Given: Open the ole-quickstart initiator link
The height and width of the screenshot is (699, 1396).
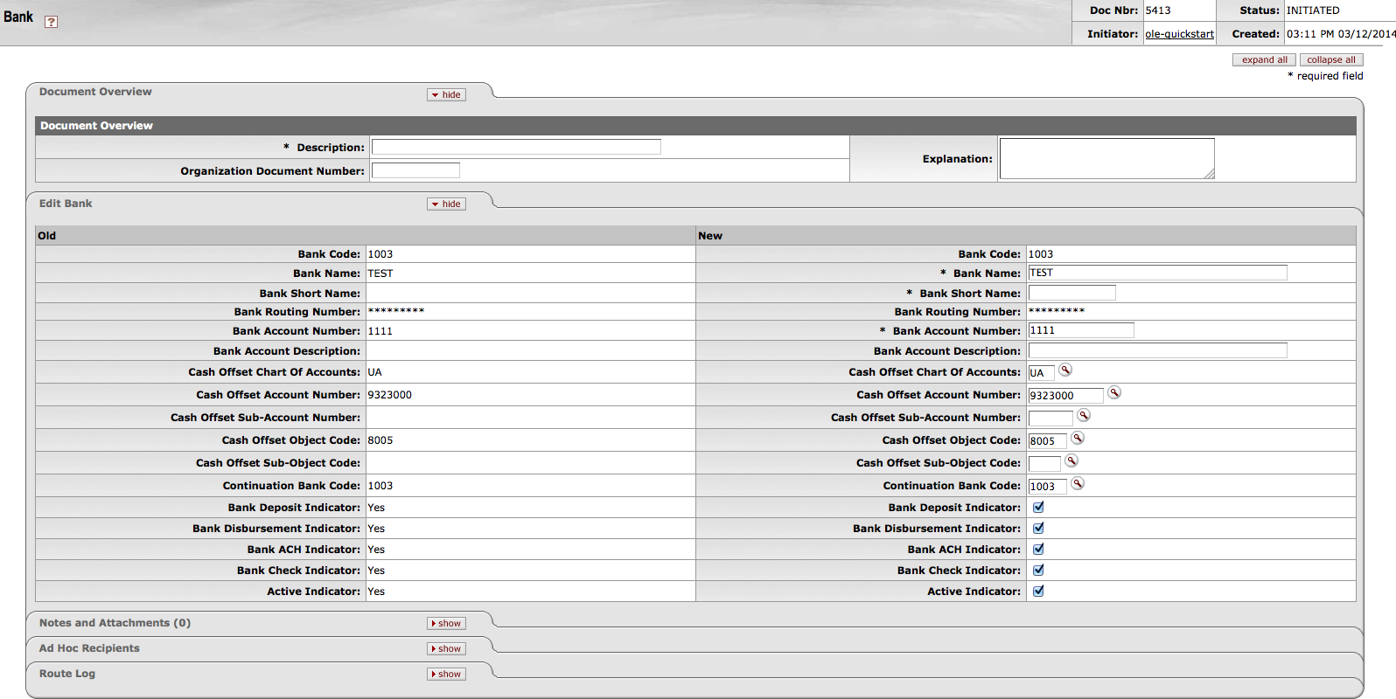Looking at the screenshot, I should tap(1179, 34).
